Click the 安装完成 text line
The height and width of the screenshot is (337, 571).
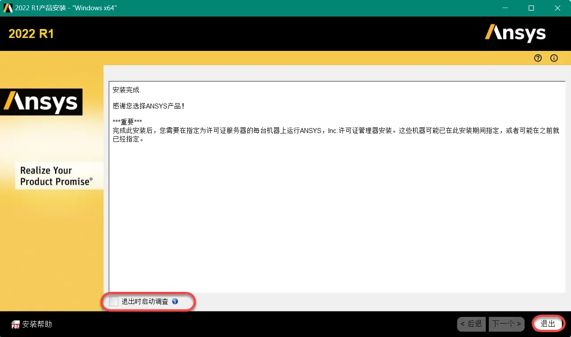tap(126, 90)
